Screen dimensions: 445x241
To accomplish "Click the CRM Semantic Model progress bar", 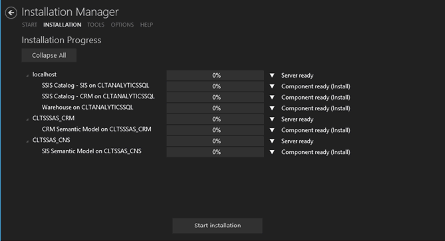I will [216, 130].
